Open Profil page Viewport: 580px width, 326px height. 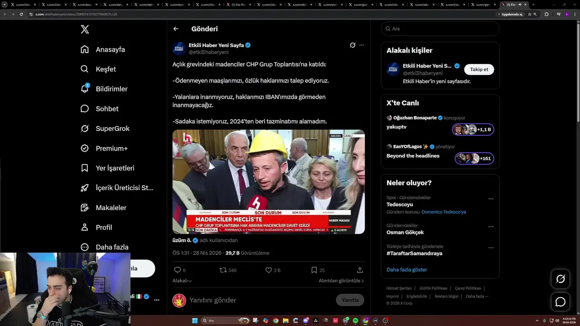tap(96, 227)
